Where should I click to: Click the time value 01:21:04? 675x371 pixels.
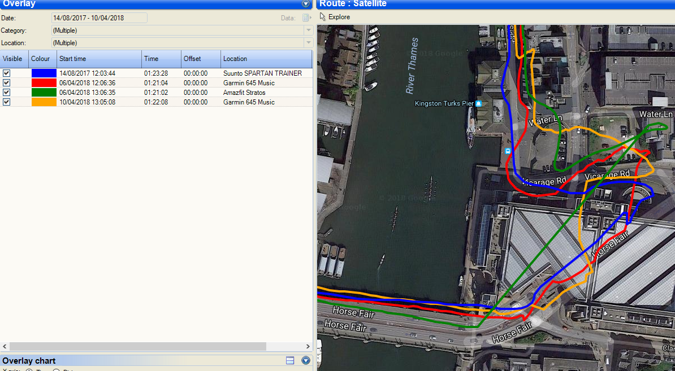[156, 83]
